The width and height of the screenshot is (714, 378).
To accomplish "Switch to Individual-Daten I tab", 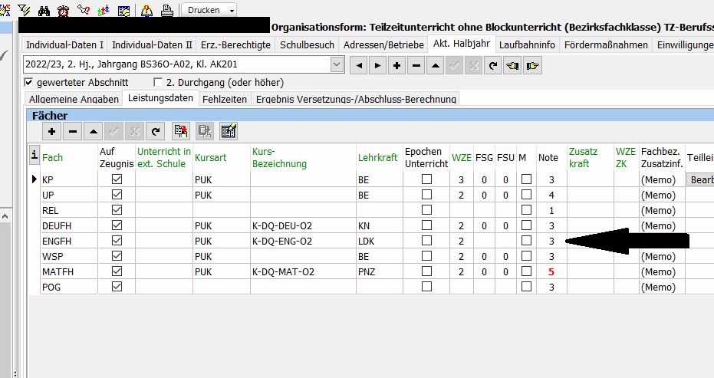I will coord(64,45).
